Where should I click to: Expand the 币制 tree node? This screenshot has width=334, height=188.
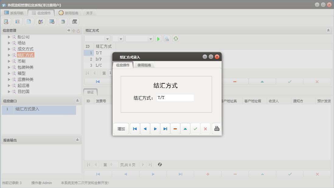click(x=9, y=61)
